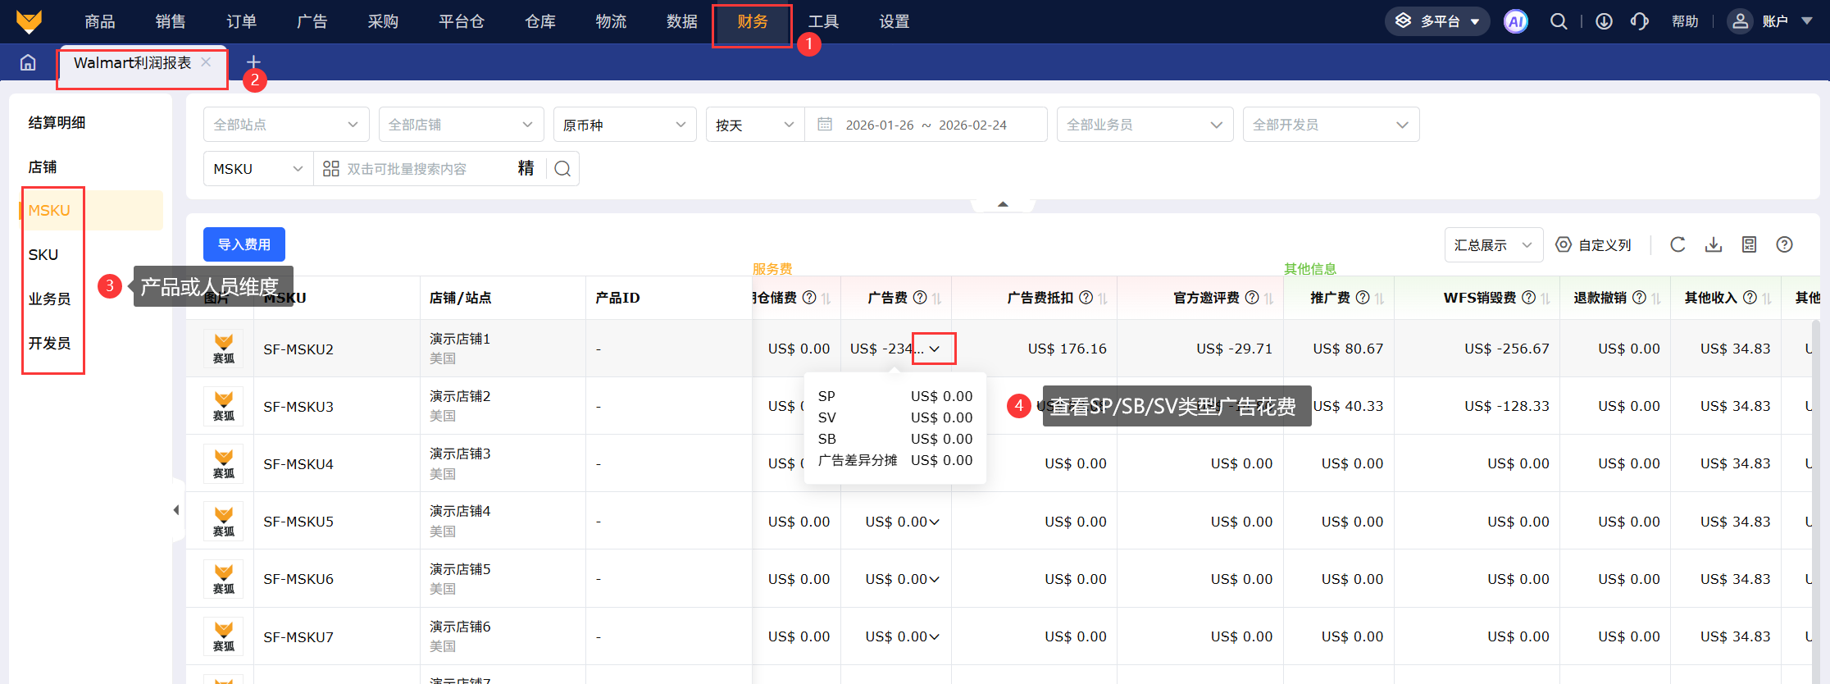Open the 全部店铺 dropdown
This screenshot has height=684, width=1830.
pos(461,125)
